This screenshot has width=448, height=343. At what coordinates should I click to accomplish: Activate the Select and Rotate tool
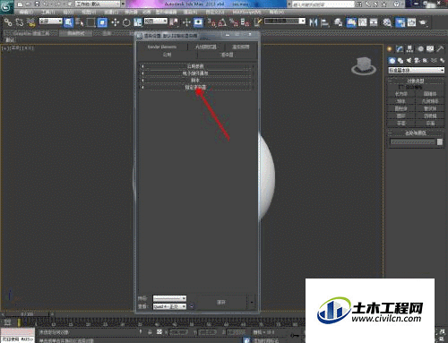[126, 22]
